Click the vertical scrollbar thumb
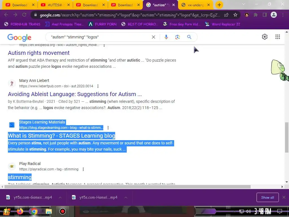This screenshot has height=217, width=289. click(287, 138)
